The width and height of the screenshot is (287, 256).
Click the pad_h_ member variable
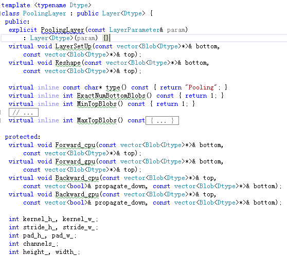click(34, 235)
